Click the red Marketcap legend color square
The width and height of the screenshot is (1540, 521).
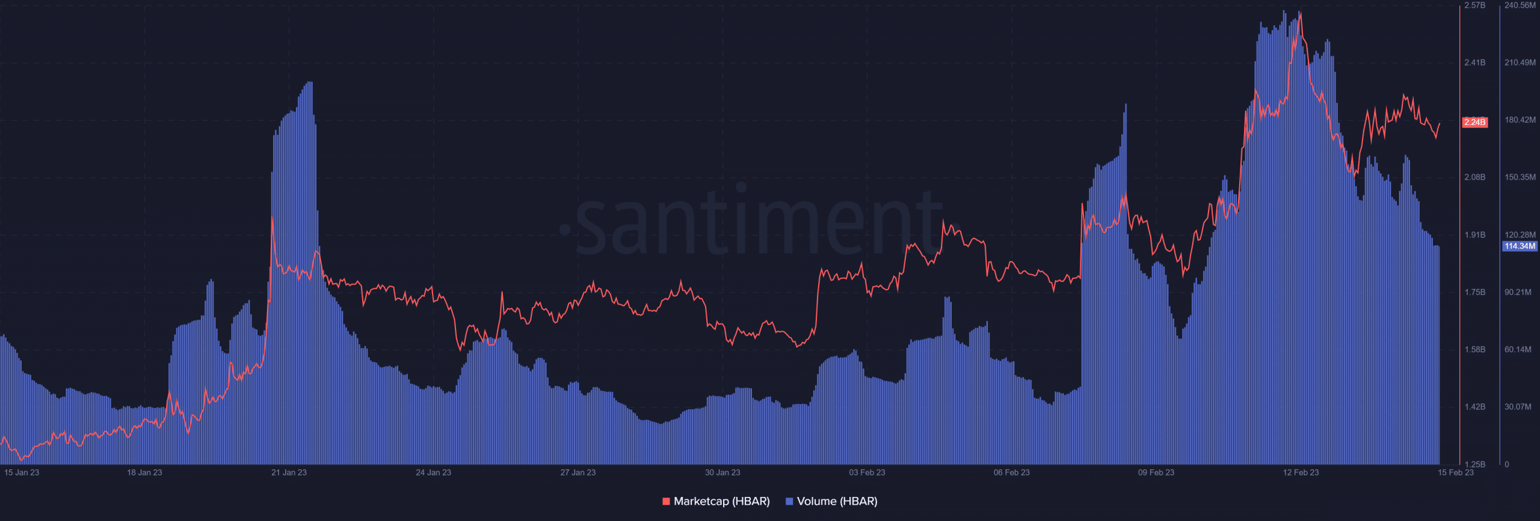(666, 501)
